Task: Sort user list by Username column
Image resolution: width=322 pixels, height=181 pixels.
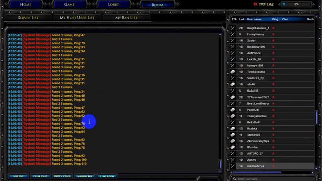Action: (x=254, y=19)
